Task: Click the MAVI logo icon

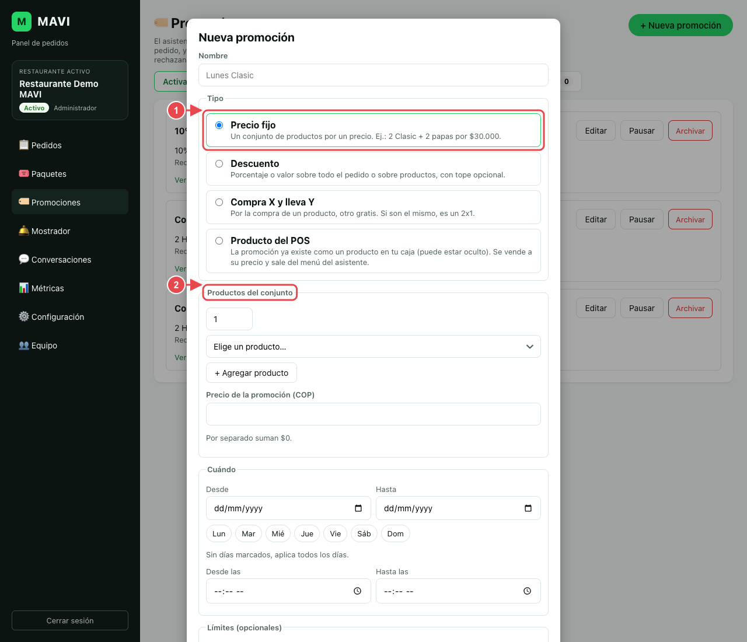Action: pos(22,22)
